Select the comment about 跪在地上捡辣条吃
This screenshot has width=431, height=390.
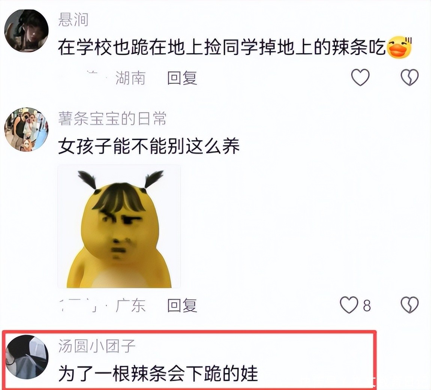pos(221,48)
